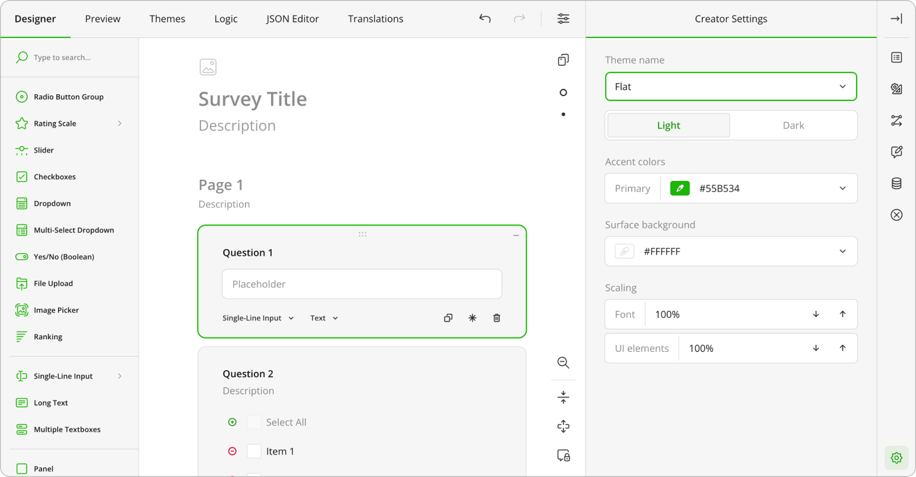Screen dimensions: 916x477
Task: Click the search magnifier icon in toolbox
Action: pos(22,57)
